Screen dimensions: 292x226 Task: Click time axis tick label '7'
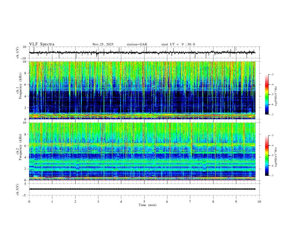point(190,202)
